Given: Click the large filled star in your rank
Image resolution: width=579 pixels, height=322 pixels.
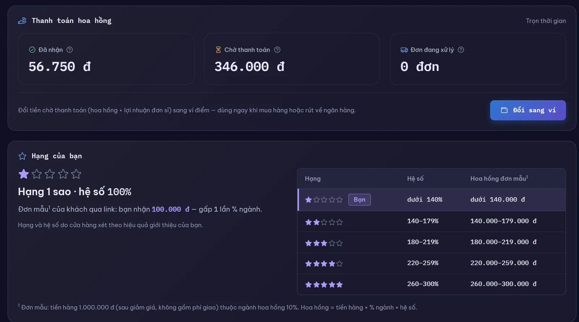Looking at the screenshot, I should 24,174.
